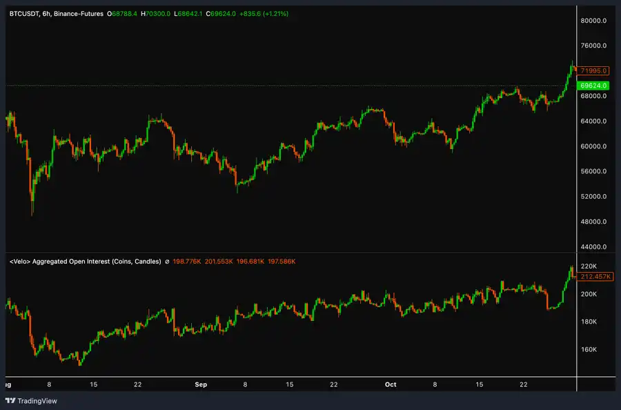This screenshot has height=410, width=621.
Task: Click the 44000.0 level on the price scale
Action: pos(593,247)
